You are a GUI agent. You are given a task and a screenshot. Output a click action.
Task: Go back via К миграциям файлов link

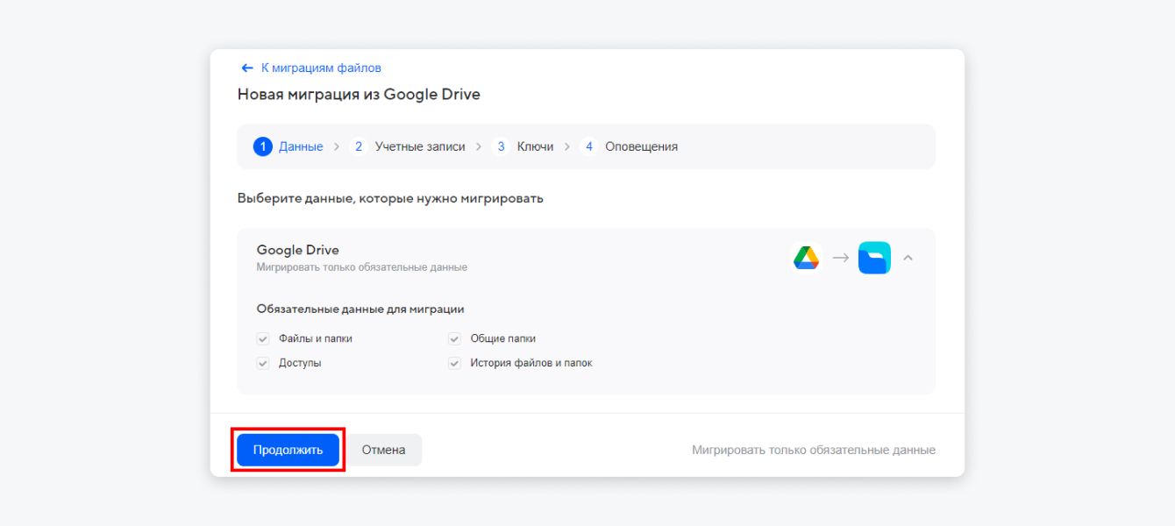321,68
